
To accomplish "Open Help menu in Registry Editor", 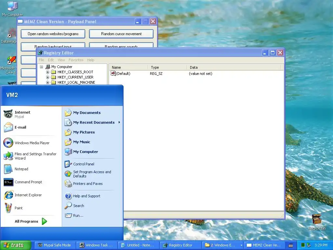I will [x=90, y=60].
